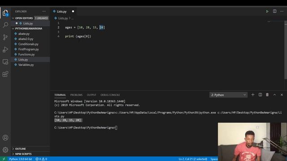
Task: Open the Accounts menu icon
Action: click(x=5, y=138)
